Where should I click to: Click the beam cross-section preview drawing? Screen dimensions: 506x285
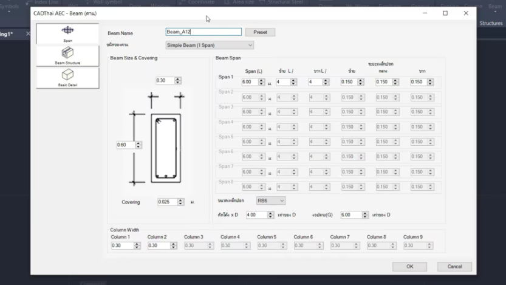[x=166, y=148]
